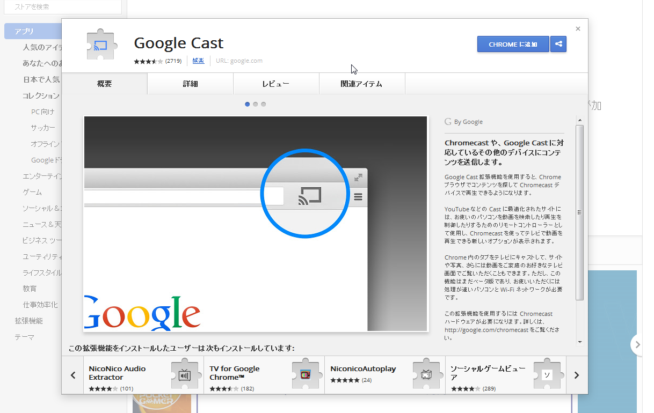This screenshot has width=654, height=413.
Task: Select 教育 category in the sidebar
Action: 30,289
